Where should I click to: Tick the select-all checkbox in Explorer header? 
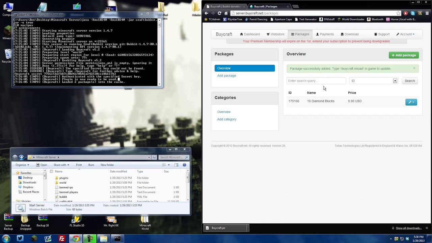click(51, 171)
